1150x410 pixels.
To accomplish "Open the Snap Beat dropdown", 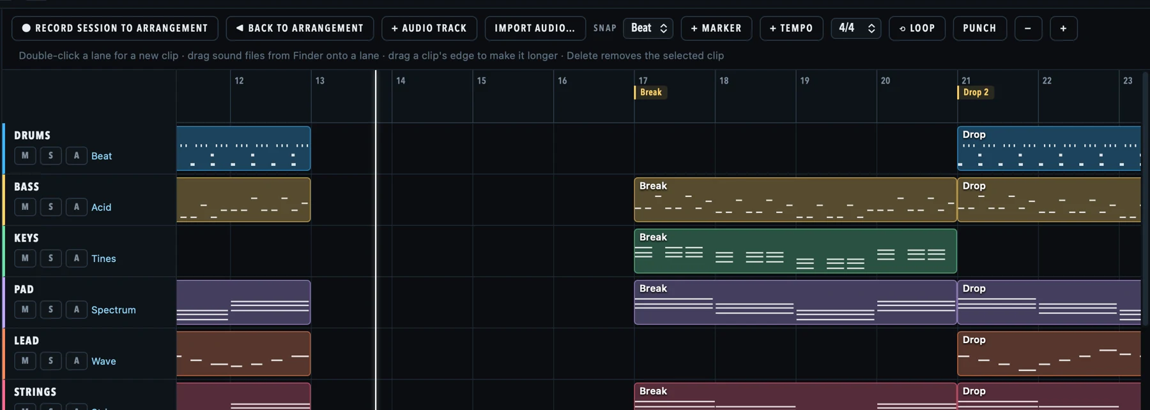I will pyautogui.click(x=648, y=28).
